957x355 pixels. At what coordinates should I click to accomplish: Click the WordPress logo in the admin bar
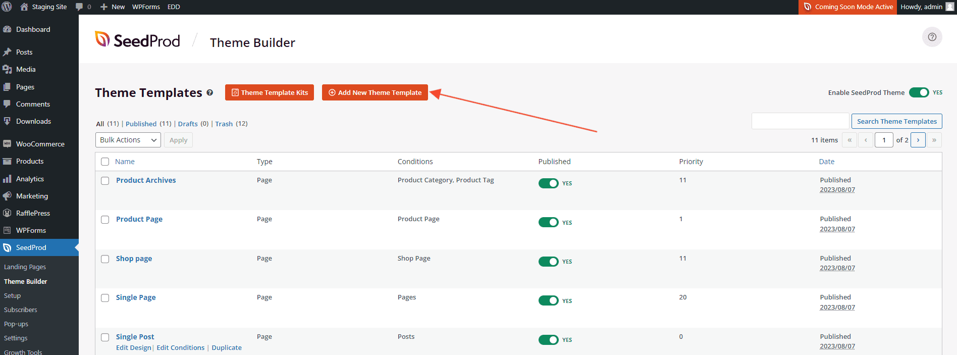point(7,7)
